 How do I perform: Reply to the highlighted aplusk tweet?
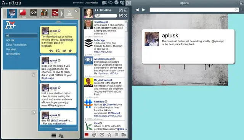[x=51, y=50]
